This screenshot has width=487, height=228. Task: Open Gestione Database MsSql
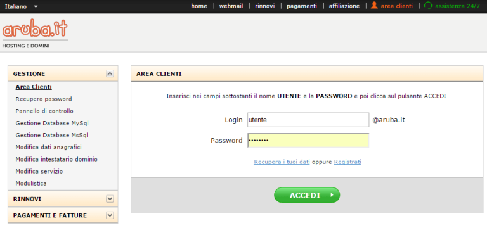[52, 136]
